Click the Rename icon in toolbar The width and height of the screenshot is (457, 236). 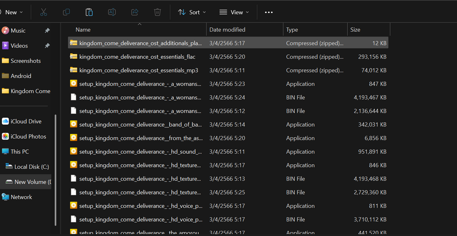112,12
